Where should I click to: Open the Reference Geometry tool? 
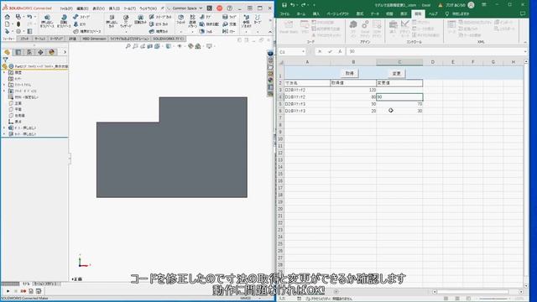(246, 21)
